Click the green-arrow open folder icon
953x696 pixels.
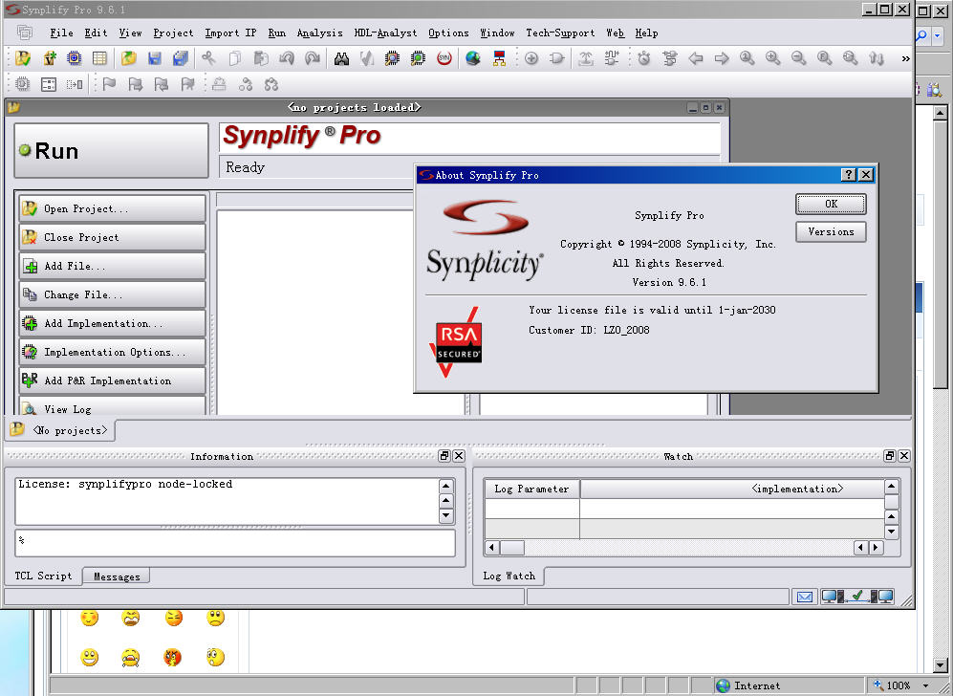(128, 58)
